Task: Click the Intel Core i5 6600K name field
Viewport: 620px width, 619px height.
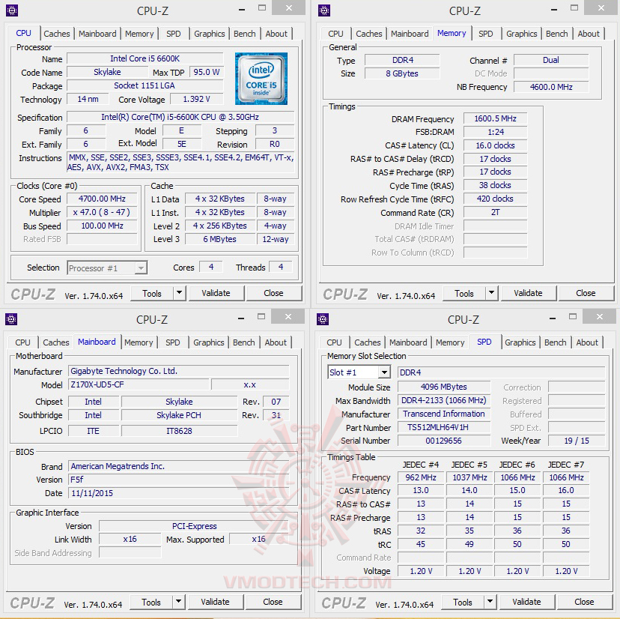Action: pos(145,58)
